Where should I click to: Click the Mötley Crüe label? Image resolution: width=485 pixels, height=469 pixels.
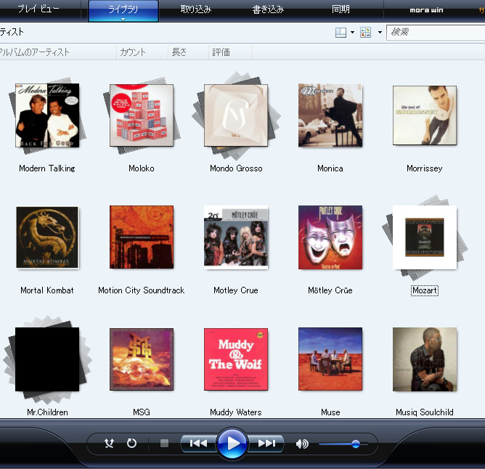(x=330, y=290)
